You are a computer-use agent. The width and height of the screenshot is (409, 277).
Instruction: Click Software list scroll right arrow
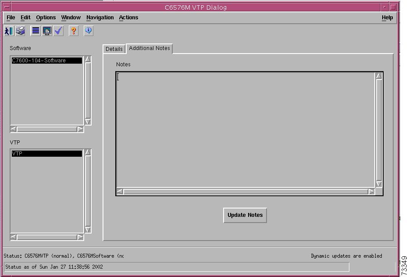tap(80, 129)
